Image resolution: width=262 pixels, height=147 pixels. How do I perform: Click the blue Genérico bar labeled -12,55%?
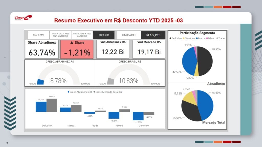tap(138, 116)
